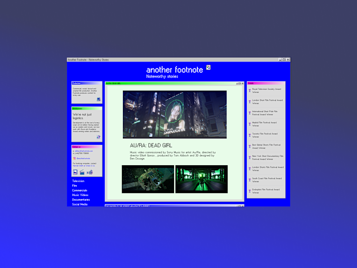Open the overgrown ruins thumbnail image
Viewport: 357px width, 268px height.
pos(148,179)
